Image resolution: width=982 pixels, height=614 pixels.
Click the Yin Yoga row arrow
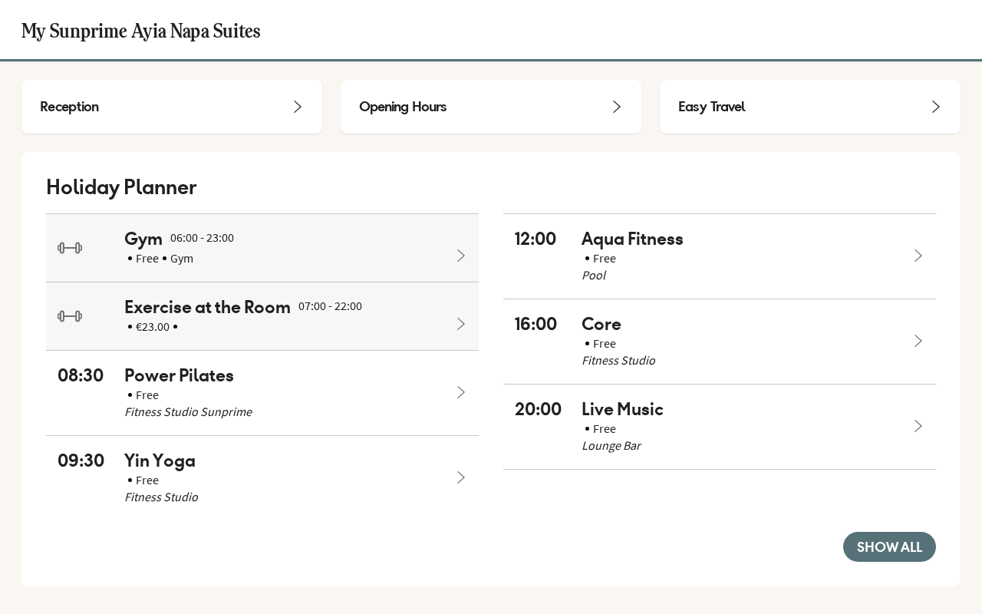461,477
